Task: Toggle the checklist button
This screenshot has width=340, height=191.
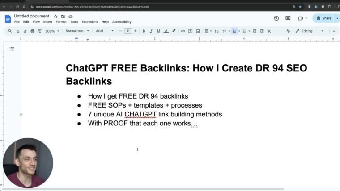Action: point(225,31)
